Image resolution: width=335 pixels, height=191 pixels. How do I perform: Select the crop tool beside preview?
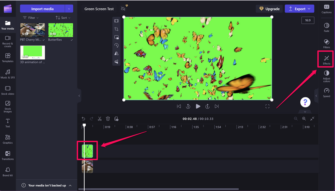[x=116, y=29]
